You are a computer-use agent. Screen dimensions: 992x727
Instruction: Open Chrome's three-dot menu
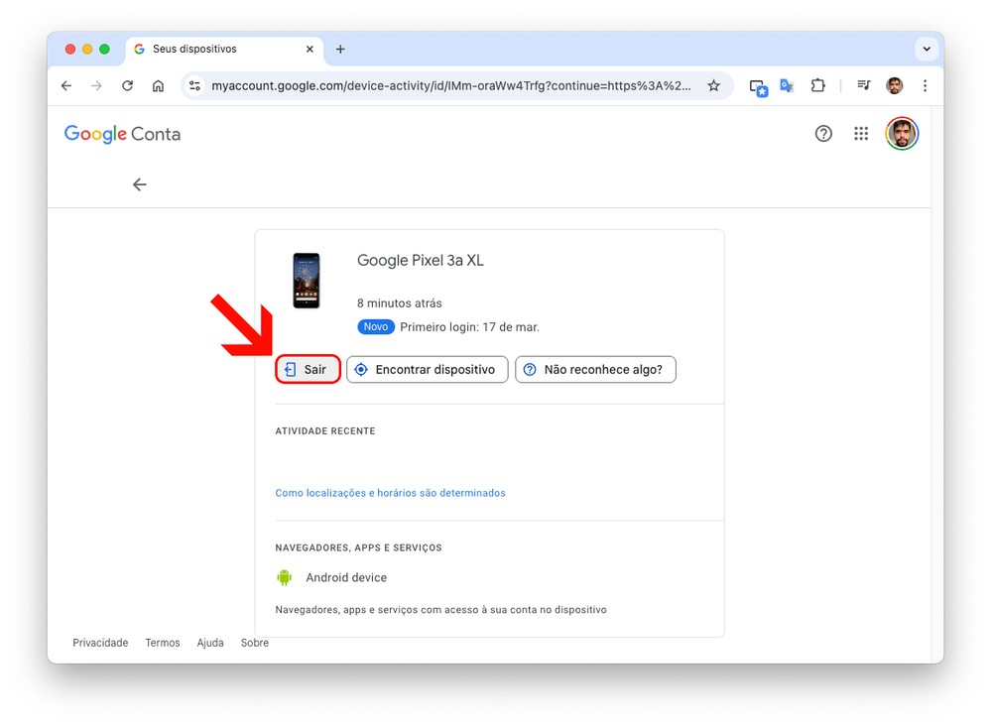coord(925,86)
